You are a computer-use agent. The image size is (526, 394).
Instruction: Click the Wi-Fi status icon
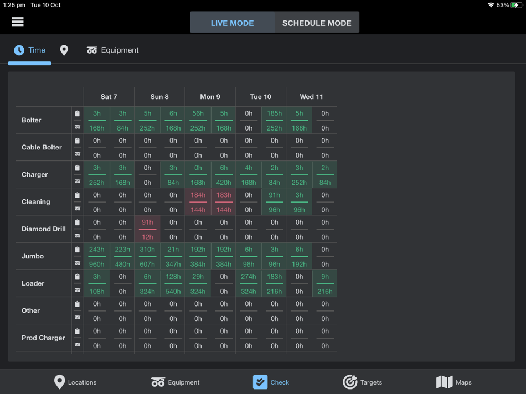491,5
